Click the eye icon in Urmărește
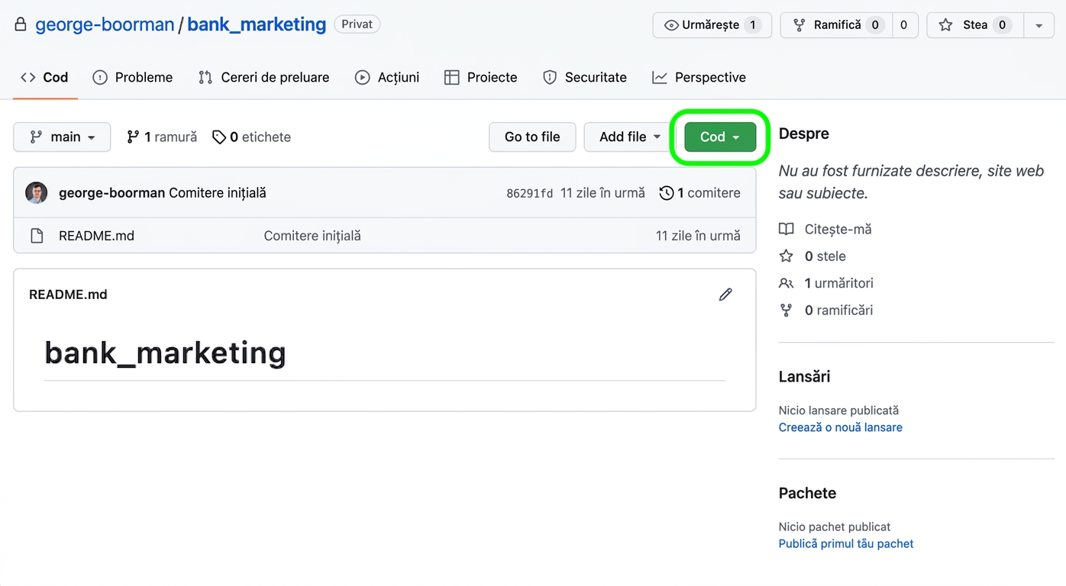This screenshot has height=586, width=1066. [x=671, y=25]
